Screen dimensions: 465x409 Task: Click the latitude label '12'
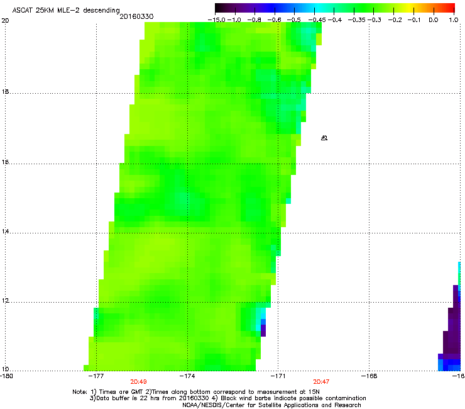pos(5,301)
